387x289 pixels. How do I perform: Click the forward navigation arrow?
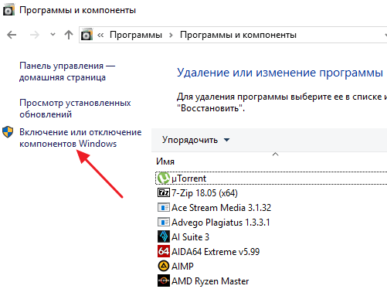(35, 35)
